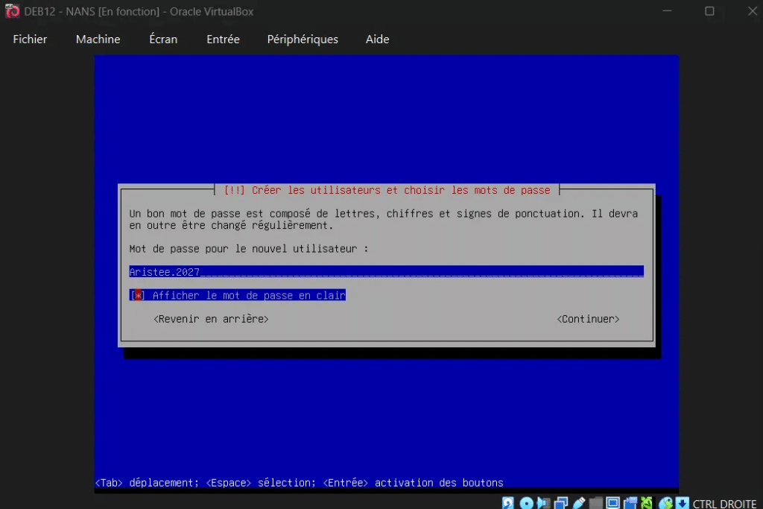Click the new user password input field
This screenshot has height=509, width=763.
[386, 272]
